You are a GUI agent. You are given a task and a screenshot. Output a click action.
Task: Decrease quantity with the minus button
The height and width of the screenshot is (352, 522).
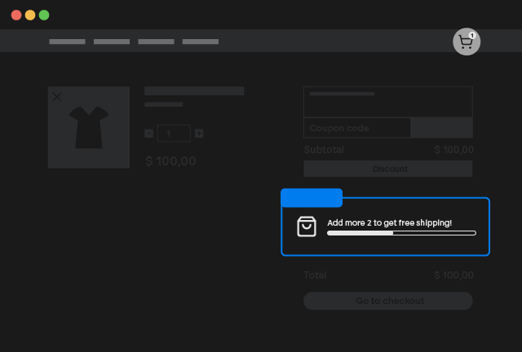tap(148, 134)
